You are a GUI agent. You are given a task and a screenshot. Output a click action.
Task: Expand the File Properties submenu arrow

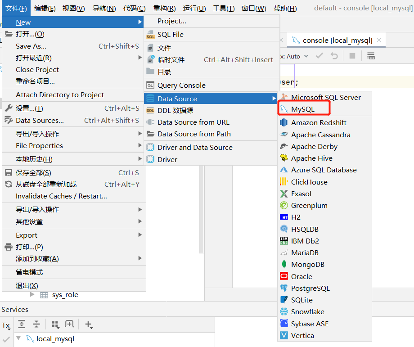pyautogui.click(x=140, y=145)
